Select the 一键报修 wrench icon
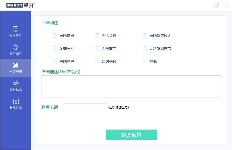232x150 pixels. (x=16, y=65)
